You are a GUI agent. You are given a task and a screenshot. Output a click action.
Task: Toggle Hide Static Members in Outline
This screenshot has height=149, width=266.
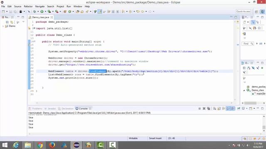pos(258,68)
